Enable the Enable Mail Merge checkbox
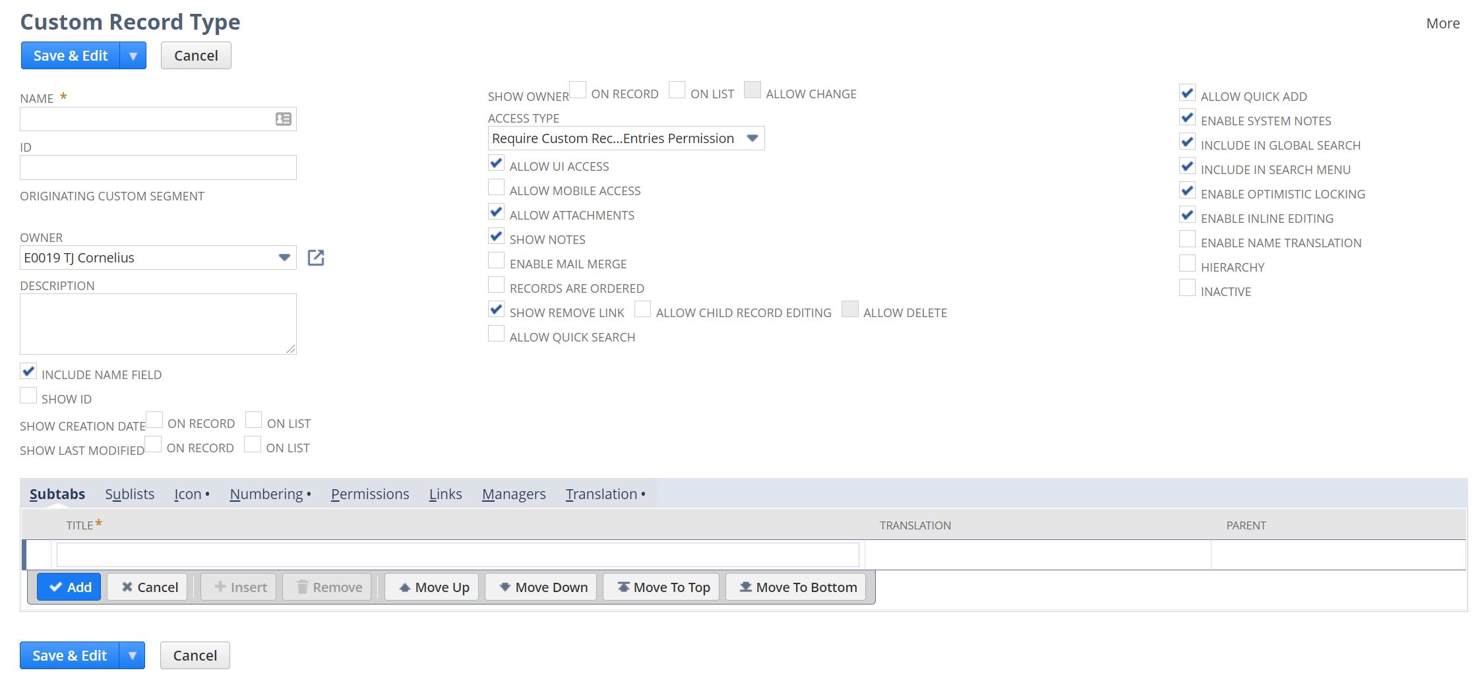This screenshot has width=1476, height=685. click(497, 260)
